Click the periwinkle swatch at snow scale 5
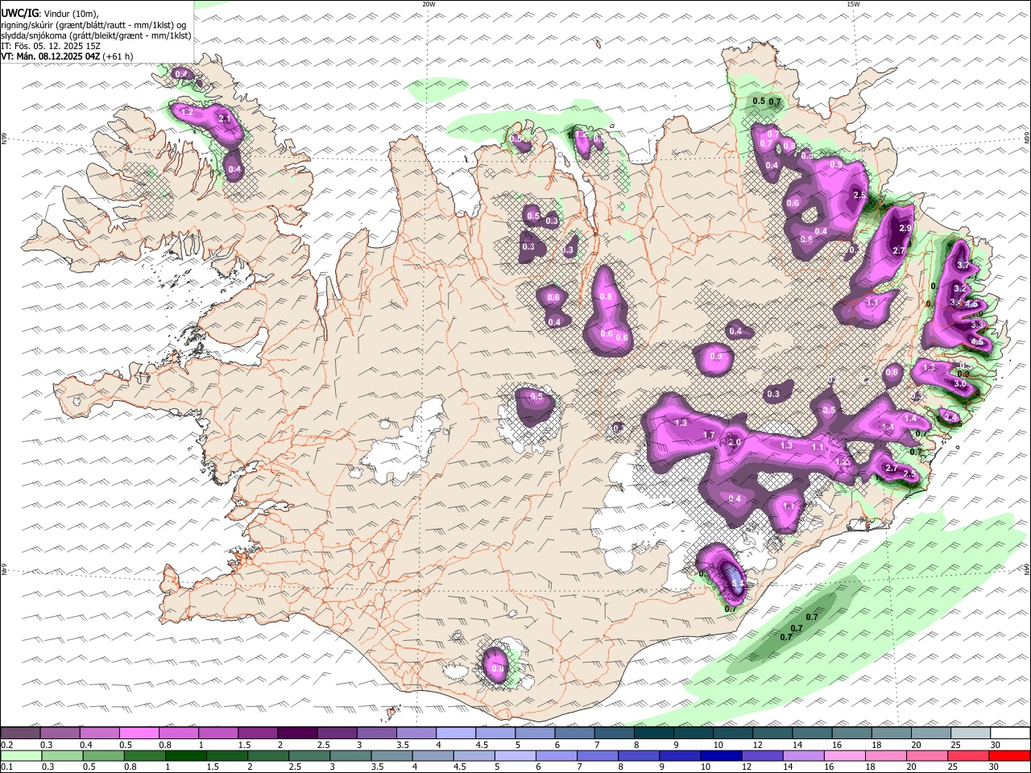The image size is (1031, 773). click(534, 734)
